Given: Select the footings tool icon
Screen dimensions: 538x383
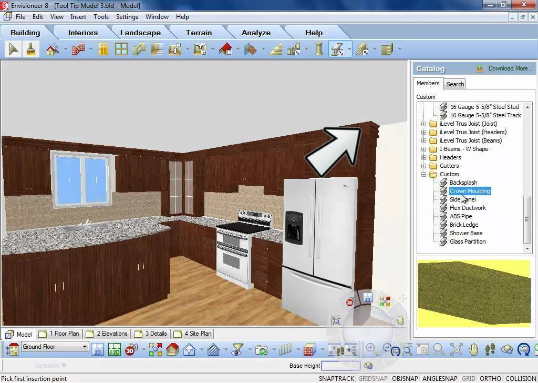Looking at the screenshot, I should point(362,49).
